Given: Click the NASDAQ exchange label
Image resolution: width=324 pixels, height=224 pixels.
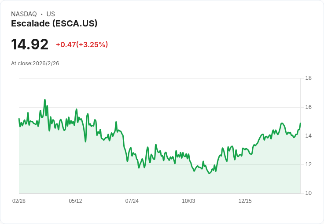Looking at the screenshot, I should point(24,14).
